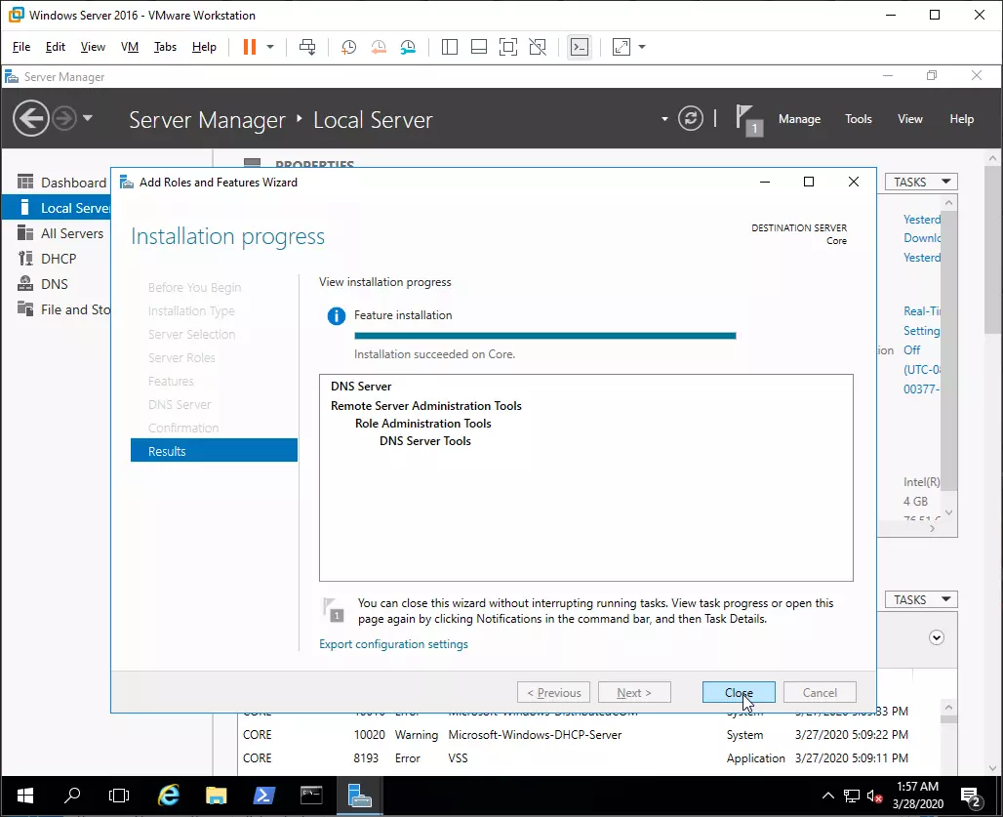Select DNS in the sidebar
The width and height of the screenshot is (1003, 817).
(57, 284)
